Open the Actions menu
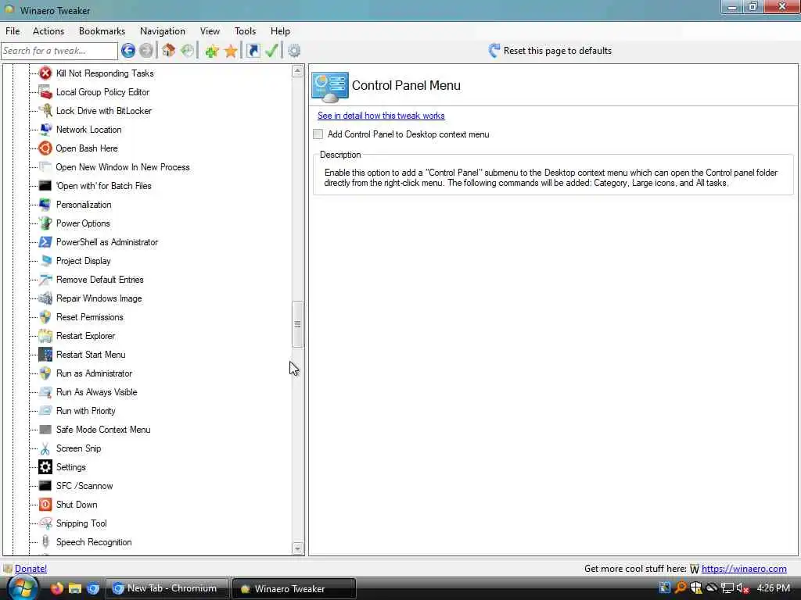Image resolution: width=801 pixels, height=600 pixels. [48, 31]
